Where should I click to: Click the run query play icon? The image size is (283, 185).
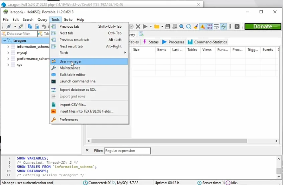tap(145, 26)
